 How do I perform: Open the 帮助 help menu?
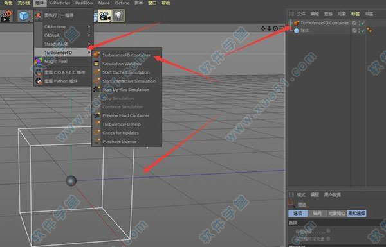[166, 3]
